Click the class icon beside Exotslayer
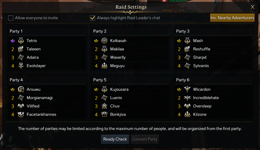The image size is (260, 150). (21, 66)
